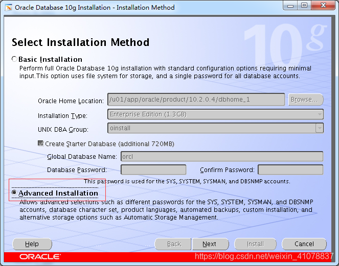Click the ORACLE logo in footer
This screenshot has width=339, height=266.
(x=40, y=256)
